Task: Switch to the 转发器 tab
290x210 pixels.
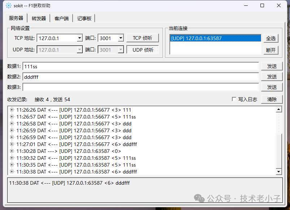Action: pos(38,18)
